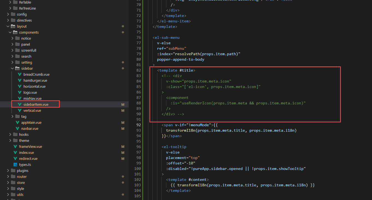Screen dimensions: 372x200
Task: Click the Vue icon of index.vue
Action: click(15, 152)
